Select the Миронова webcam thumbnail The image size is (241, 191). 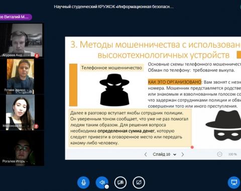coord(20,113)
